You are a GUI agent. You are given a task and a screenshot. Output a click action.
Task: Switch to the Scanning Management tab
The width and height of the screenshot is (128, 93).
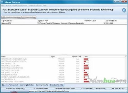(x=10, y=85)
